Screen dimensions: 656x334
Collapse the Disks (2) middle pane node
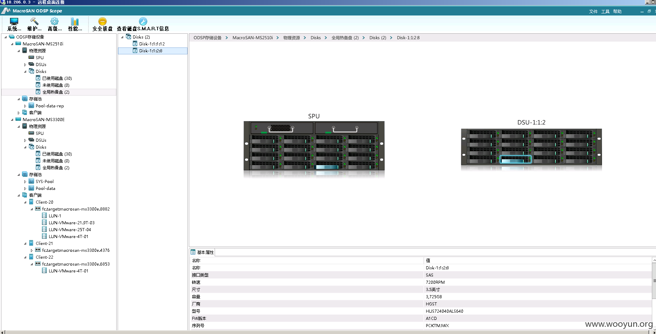tap(122, 37)
